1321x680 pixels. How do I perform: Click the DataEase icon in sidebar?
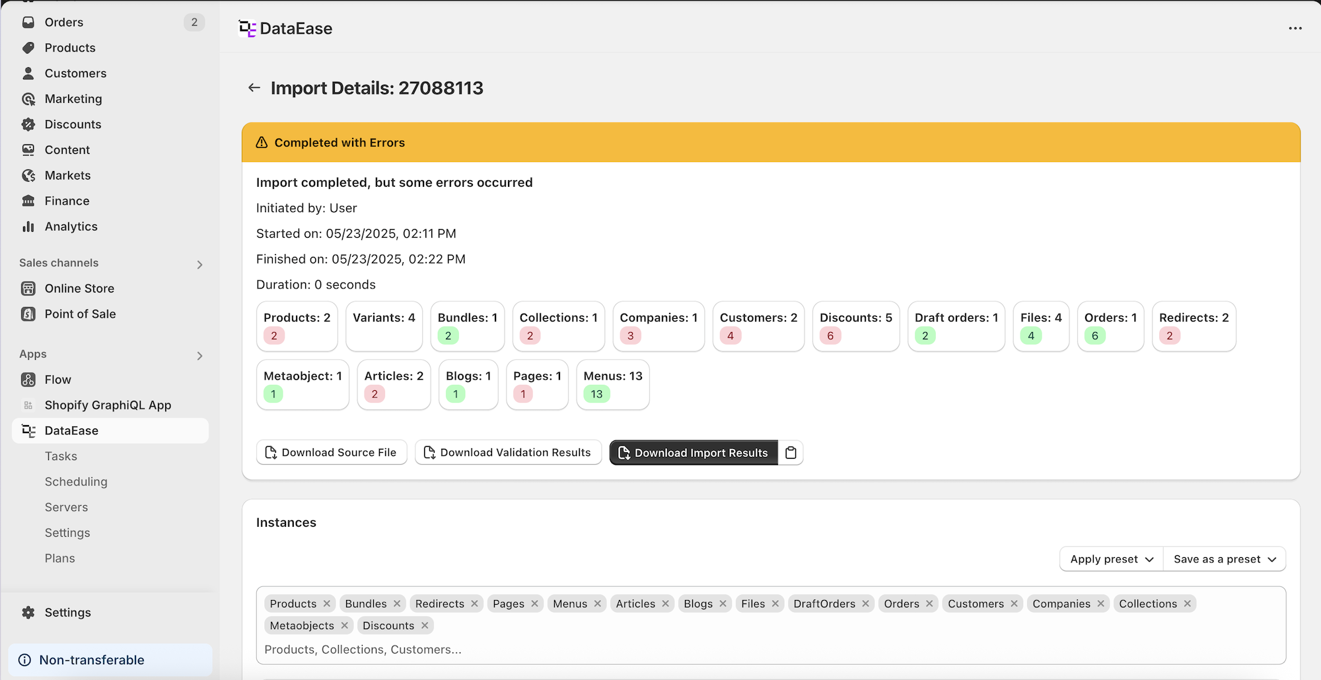pyautogui.click(x=28, y=430)
